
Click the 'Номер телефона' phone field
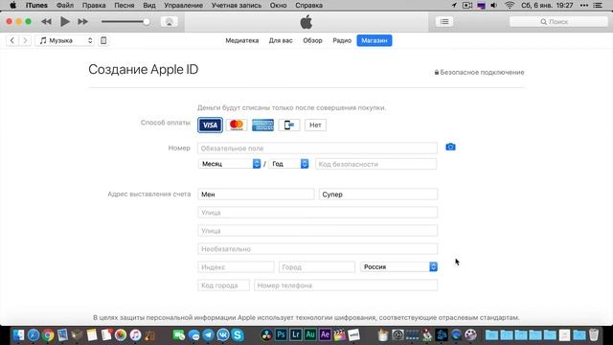point(346,286)
